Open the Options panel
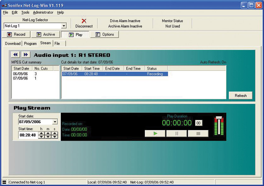264x186 pixels. (x=105, y=35)
